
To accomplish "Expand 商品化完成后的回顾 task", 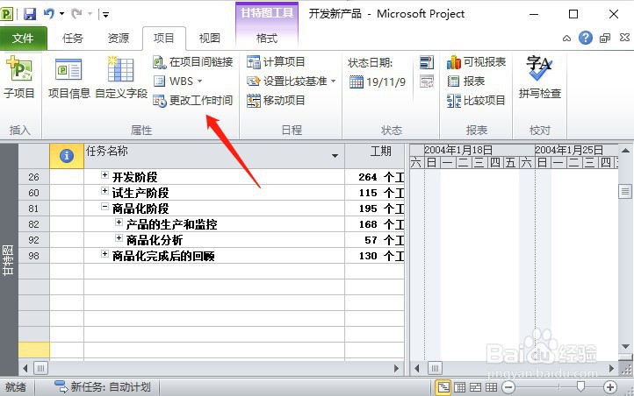I will [x=104, y=254].
